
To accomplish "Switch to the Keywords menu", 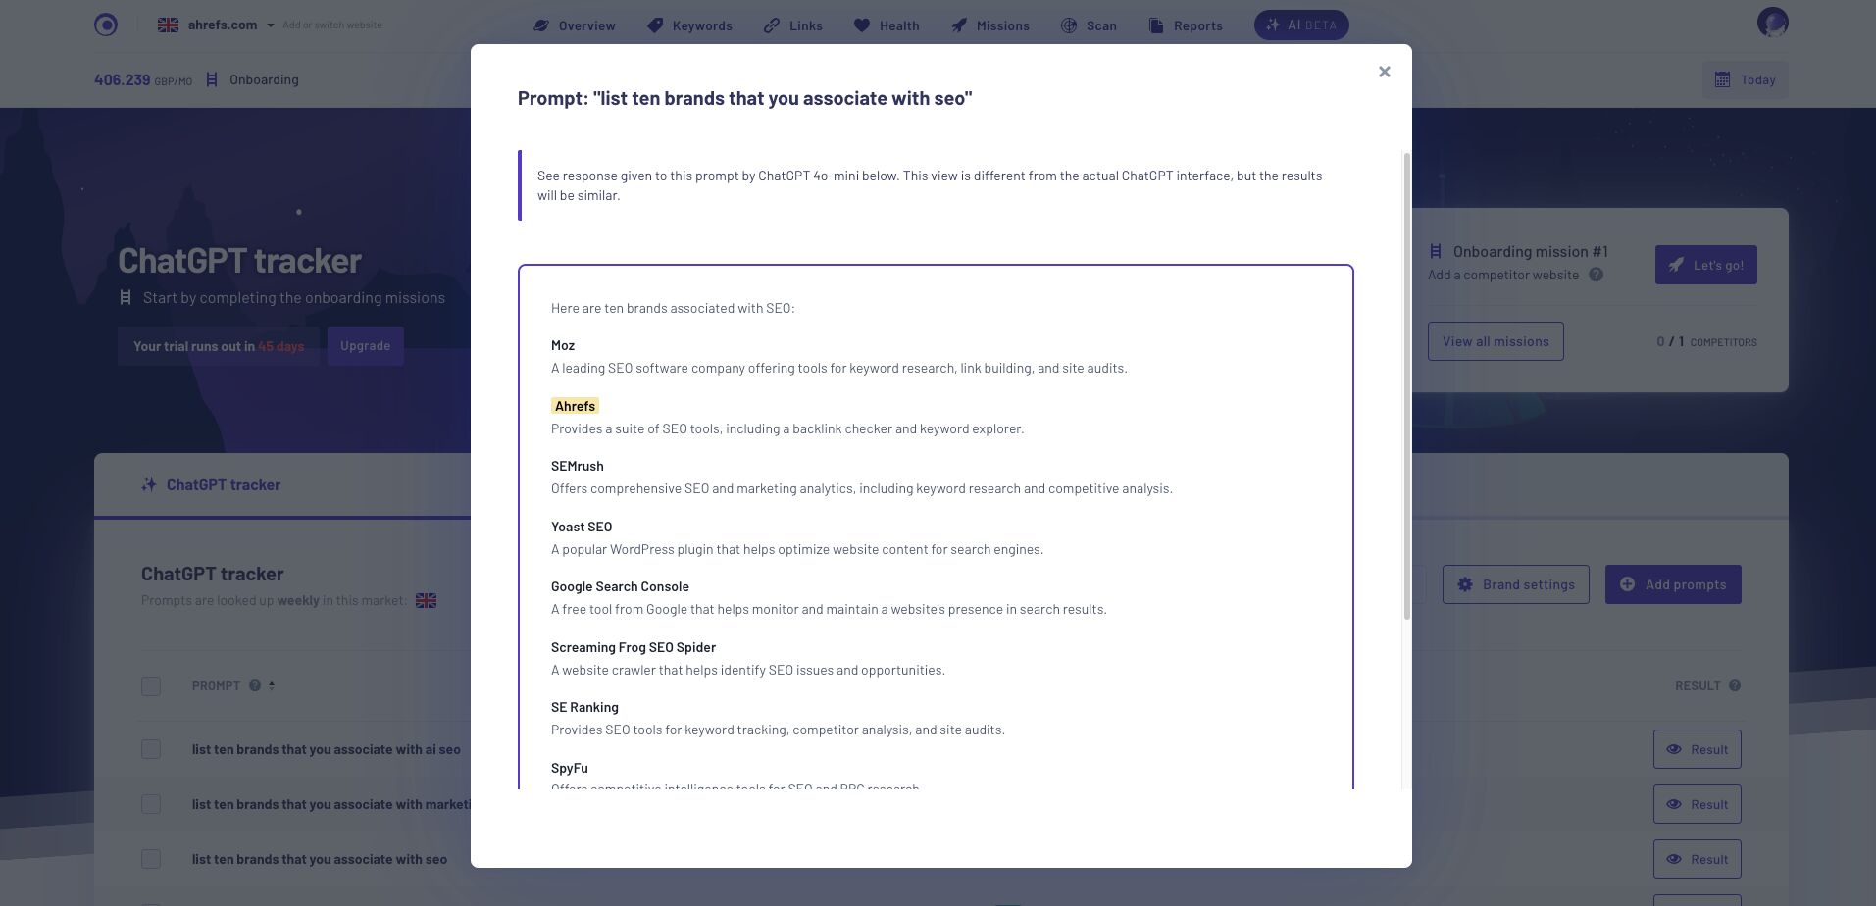I will click(x=689, y=25).
